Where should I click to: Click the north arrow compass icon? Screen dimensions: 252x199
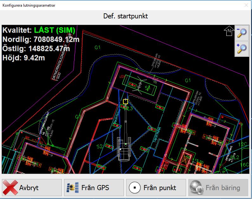pyautogui.click(x=229, y=30)
